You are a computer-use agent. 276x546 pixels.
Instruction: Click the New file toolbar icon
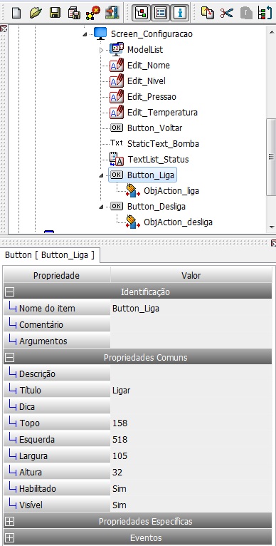(x=16, y=14)
